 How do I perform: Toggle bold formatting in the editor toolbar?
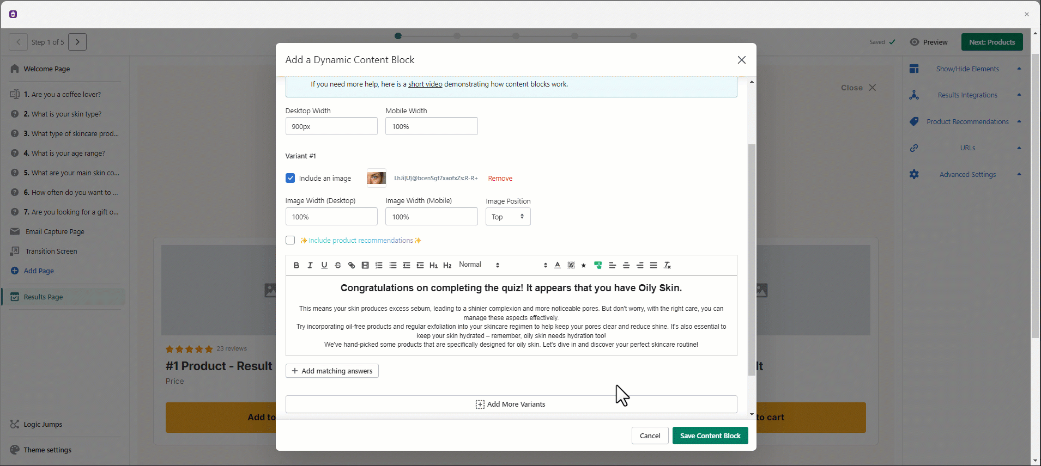[x=296, y=265]
